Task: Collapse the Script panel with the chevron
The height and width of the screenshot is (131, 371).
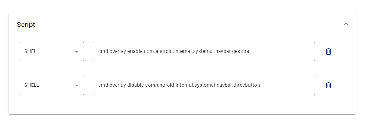Action: pyautogui.click(x=346, y=24)
